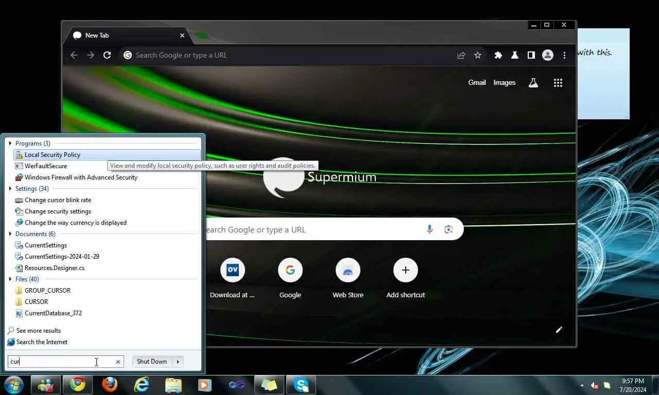Click the muted volume tray icon

(595, 385)
